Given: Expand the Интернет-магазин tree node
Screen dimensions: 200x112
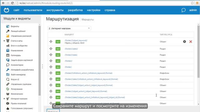Looking at the screenshot, I should click(x=4, y=99).
